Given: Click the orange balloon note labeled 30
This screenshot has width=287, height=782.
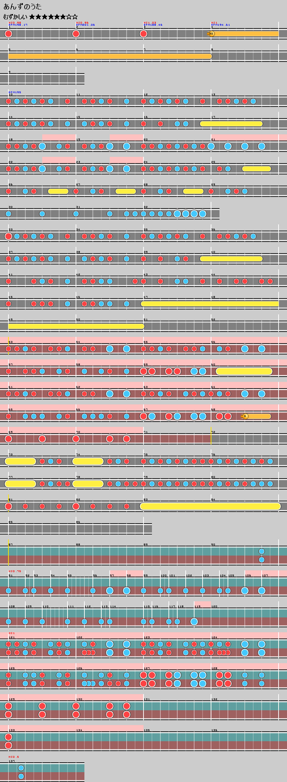Looking at the screenshot, I should [211, 34].
